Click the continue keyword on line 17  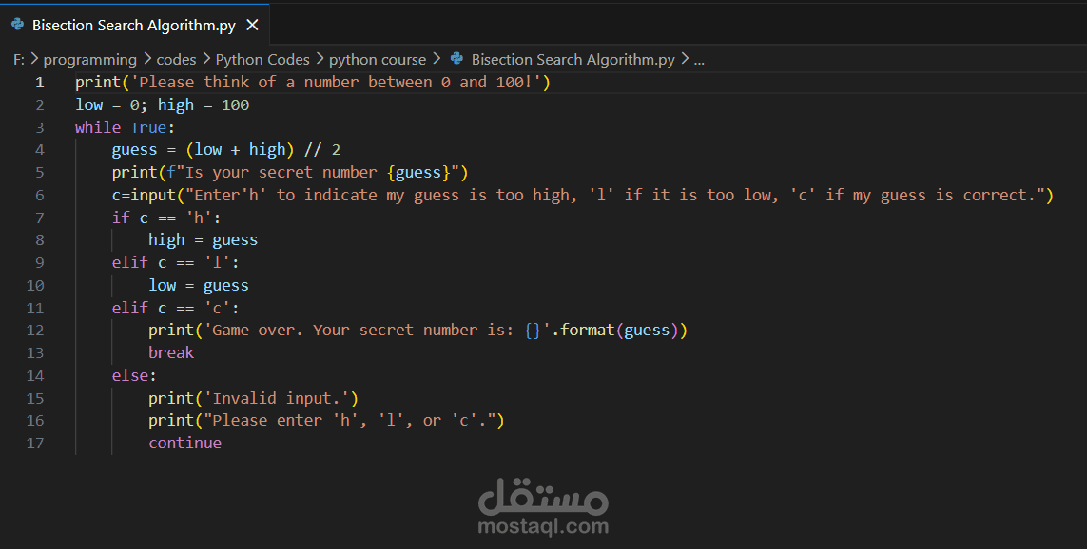184,443
